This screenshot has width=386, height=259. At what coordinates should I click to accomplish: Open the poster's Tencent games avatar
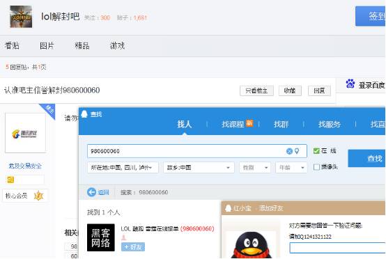pyautogui.click(x=25, y=133)
